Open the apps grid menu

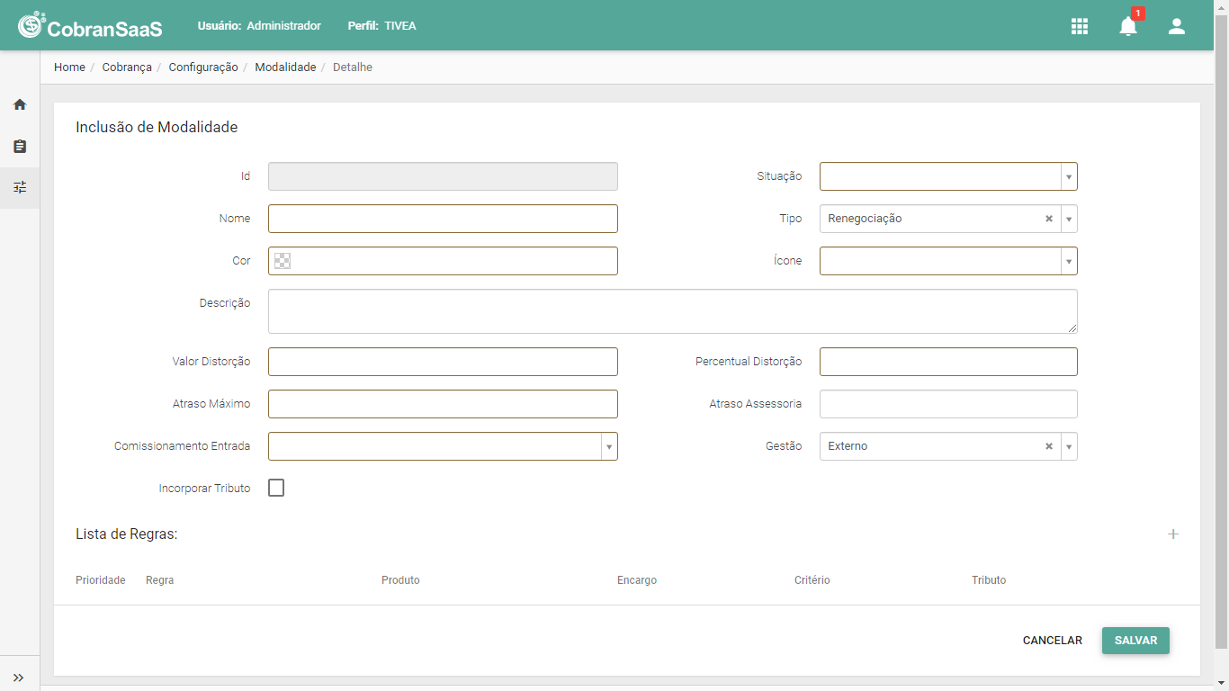click(x=1080, y=26)
